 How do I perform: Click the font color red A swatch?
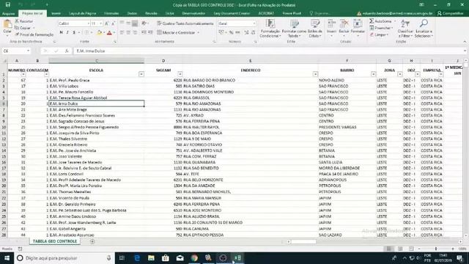click(109, 32)
